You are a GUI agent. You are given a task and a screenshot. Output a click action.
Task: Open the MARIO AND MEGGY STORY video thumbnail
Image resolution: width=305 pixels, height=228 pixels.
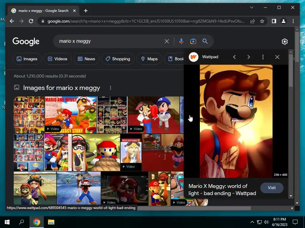71,115
